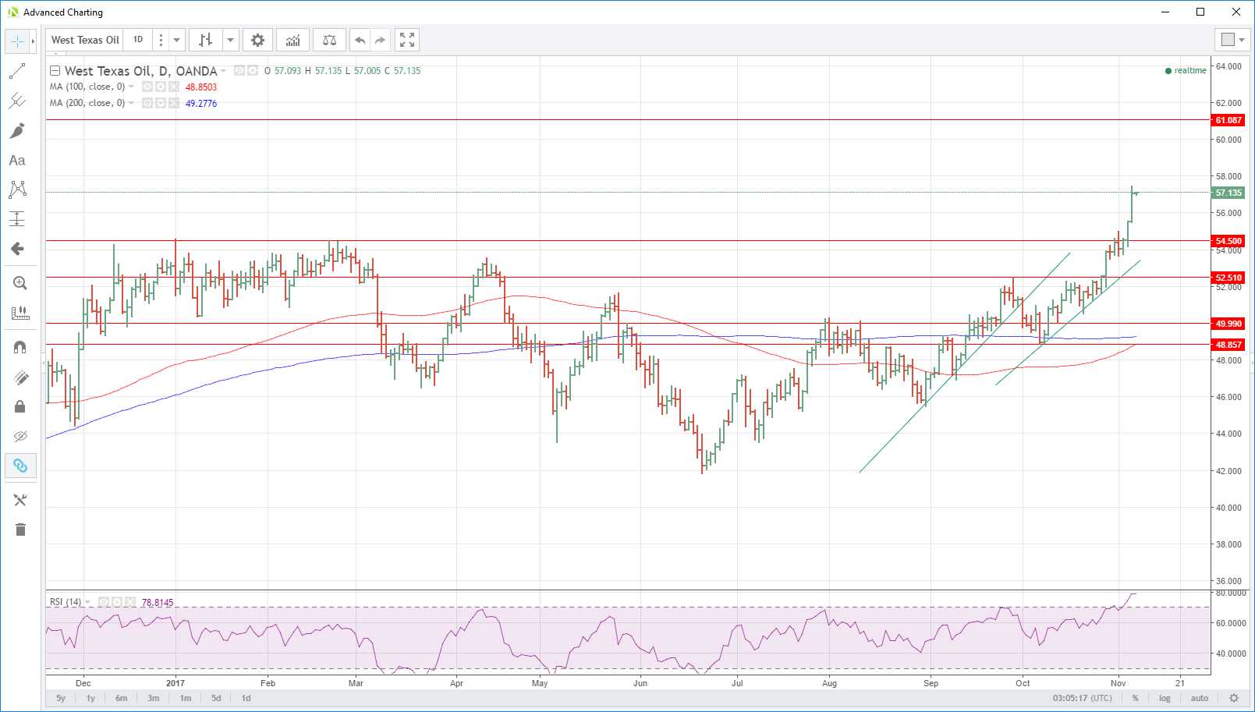1255x712 pixels.
Task: Open the chart bar style dropdown arrow
Action: coord(230,40)
